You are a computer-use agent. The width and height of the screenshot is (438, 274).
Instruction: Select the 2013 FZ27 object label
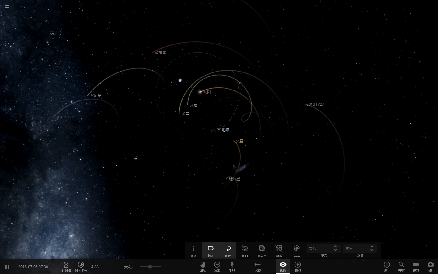point(65,117)
